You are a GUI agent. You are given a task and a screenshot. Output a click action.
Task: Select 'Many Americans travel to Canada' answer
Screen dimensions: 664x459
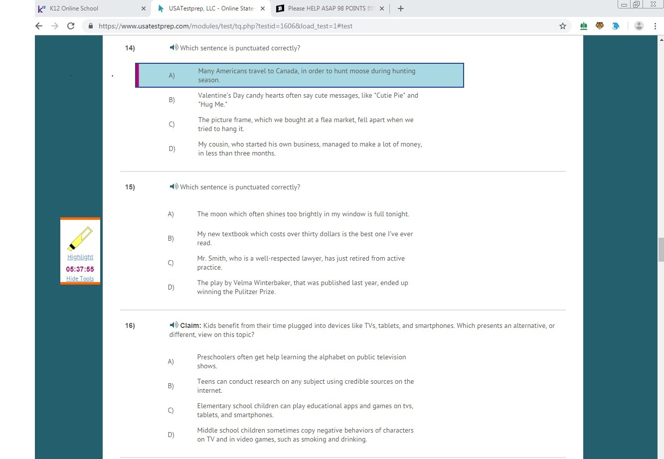pyautogui.click(x=300, y=75)
